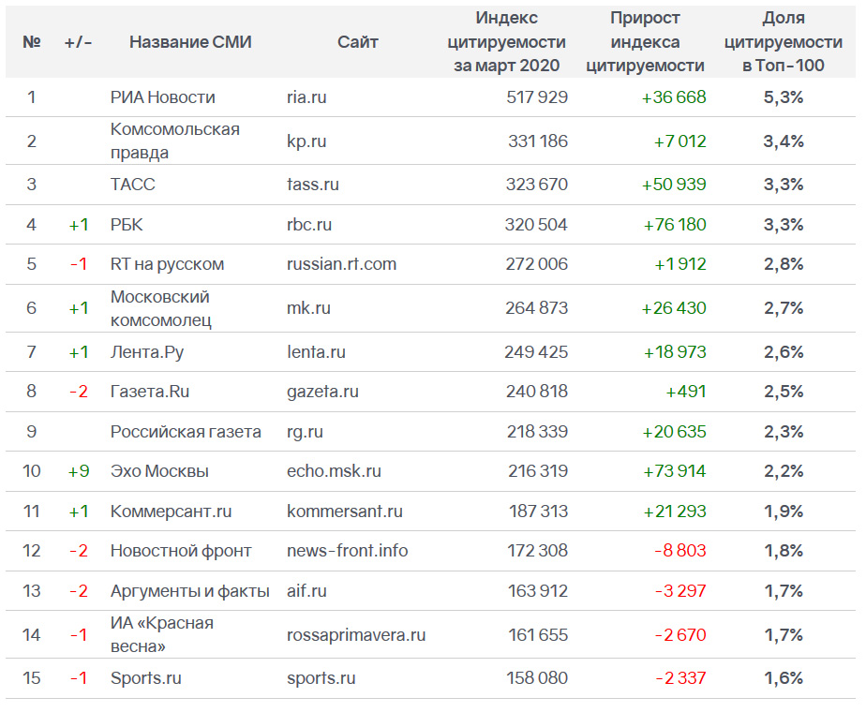Click rank number 15
866x712 pixels.
pyautogui.click(x=32, y=677)
